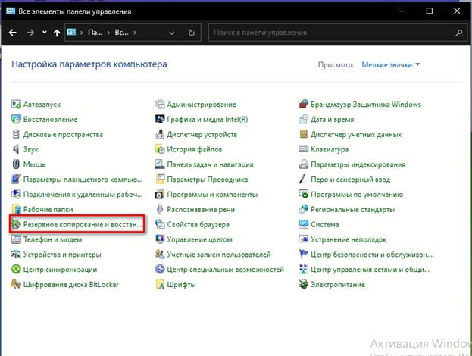Click the Система monitor icon
The width and height of the screenshot is (472, 356).
coord(303,224)
